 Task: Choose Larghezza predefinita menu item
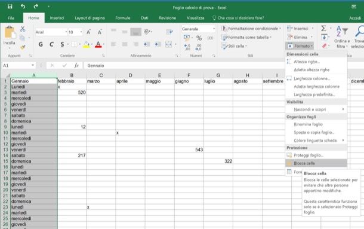[x=316, y=94]
